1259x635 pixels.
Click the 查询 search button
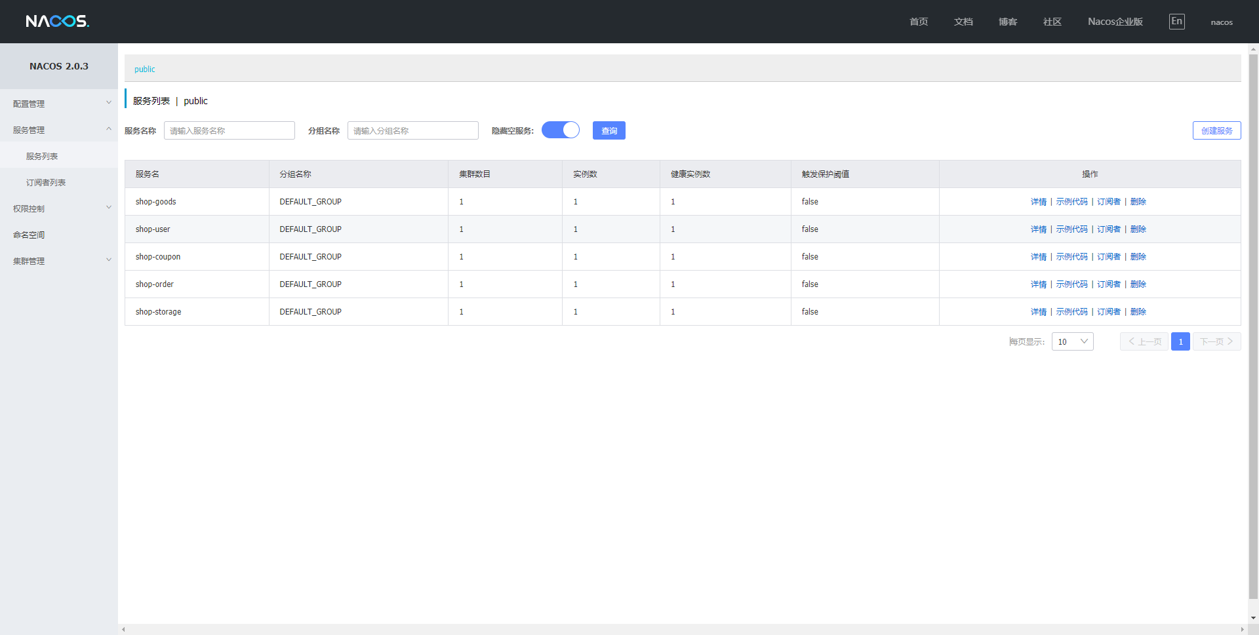[x=609, y=130]
